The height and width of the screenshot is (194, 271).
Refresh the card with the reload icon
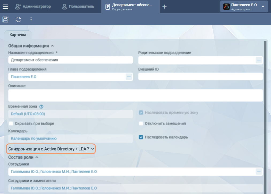point(18,19)
